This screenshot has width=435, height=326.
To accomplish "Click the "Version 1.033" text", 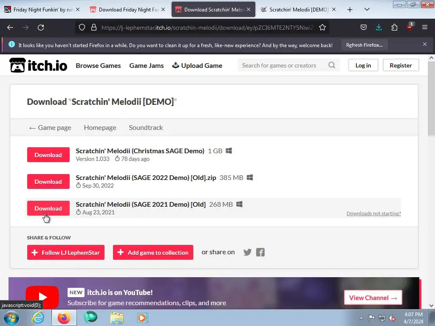I will (x=93, y=159).
